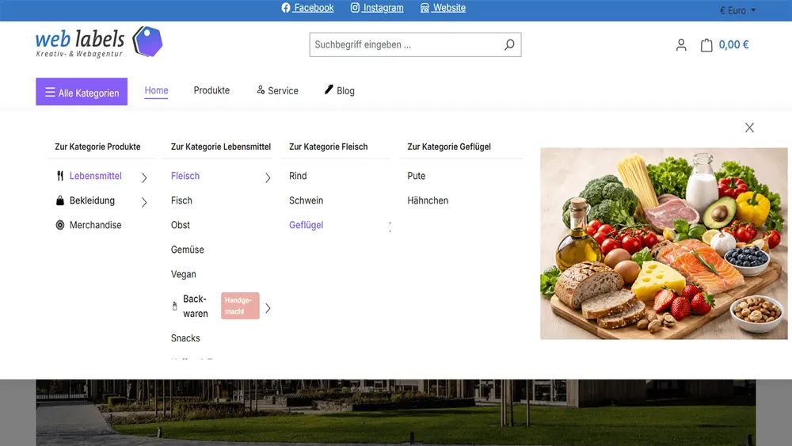Select the Backwaren subcategory
The image size is (792, 446).
point(196,306)
